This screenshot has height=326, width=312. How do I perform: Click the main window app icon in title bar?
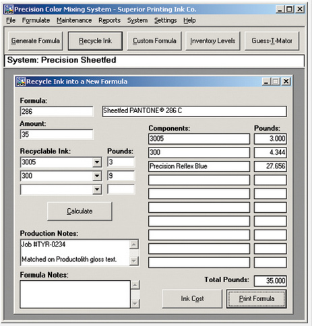(x=9, y=9)
